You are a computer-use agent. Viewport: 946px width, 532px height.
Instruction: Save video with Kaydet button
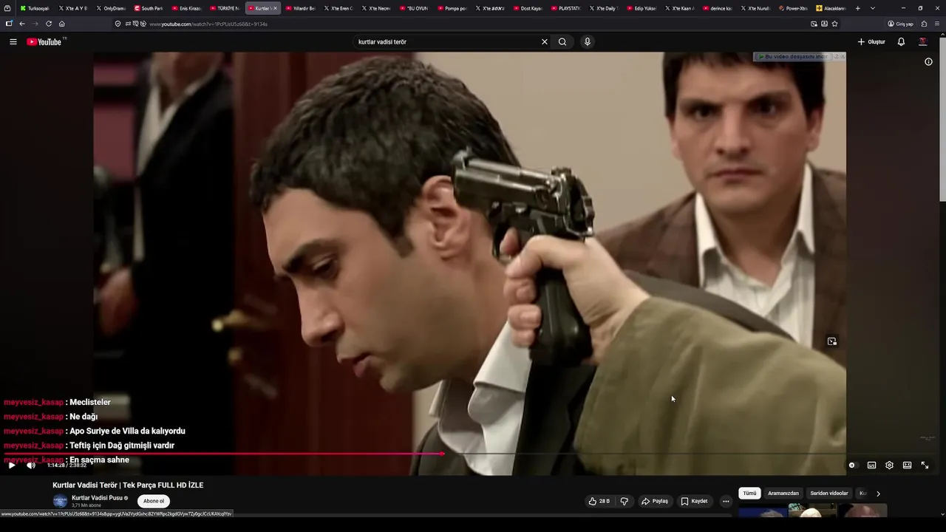coord(694,501)
